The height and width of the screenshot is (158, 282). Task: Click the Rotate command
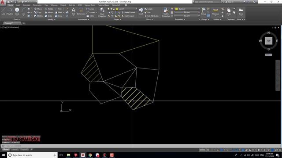tap(49, 9)
